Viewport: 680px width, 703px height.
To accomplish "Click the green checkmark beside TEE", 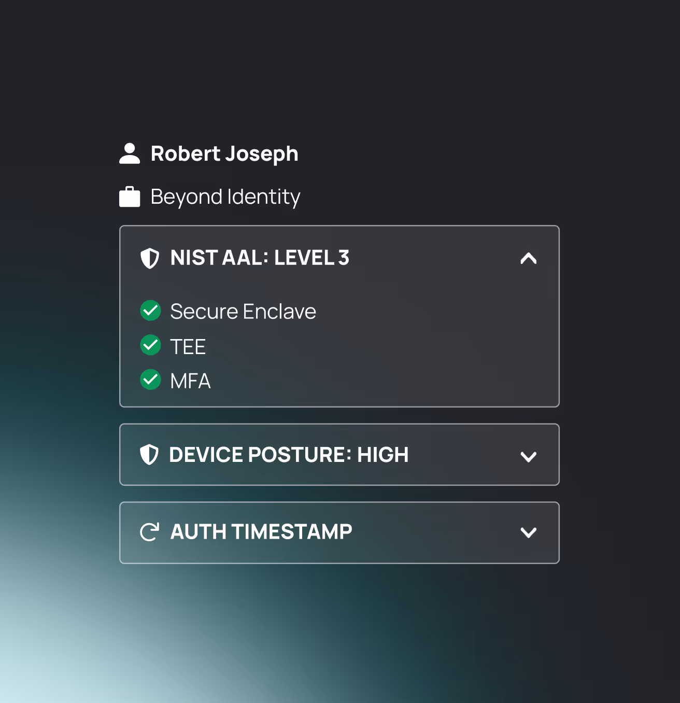I will [150, 345].
